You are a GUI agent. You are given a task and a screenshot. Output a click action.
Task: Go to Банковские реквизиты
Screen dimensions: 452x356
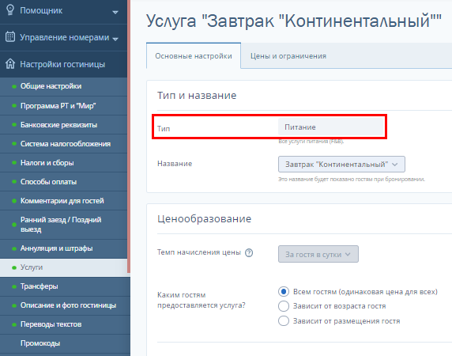63,125
